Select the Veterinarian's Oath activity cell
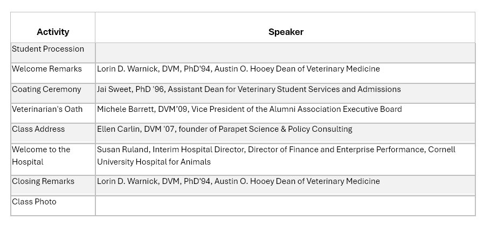Screen dimensions: 484x227 tap(53, 113)
